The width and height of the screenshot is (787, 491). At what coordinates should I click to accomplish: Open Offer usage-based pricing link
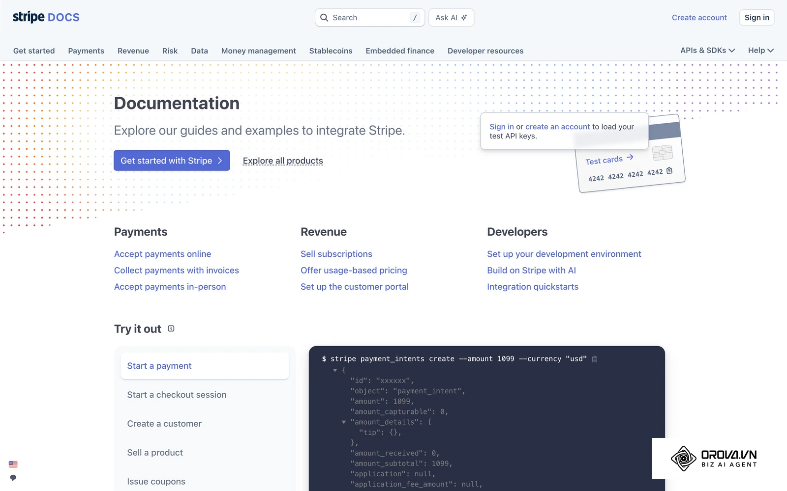tap(354, 270)
